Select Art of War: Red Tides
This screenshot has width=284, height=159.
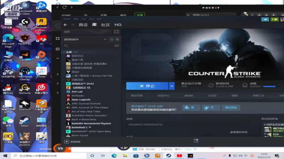tap(86, 111)
